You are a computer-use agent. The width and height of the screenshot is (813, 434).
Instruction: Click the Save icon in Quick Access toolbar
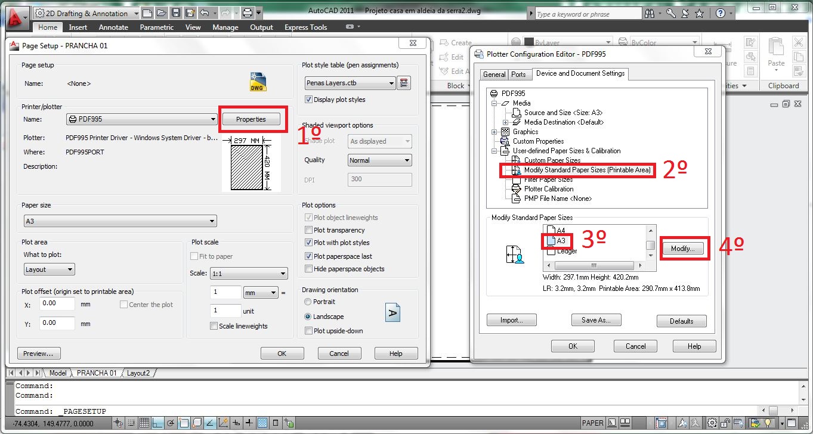(x=175, y=13)
